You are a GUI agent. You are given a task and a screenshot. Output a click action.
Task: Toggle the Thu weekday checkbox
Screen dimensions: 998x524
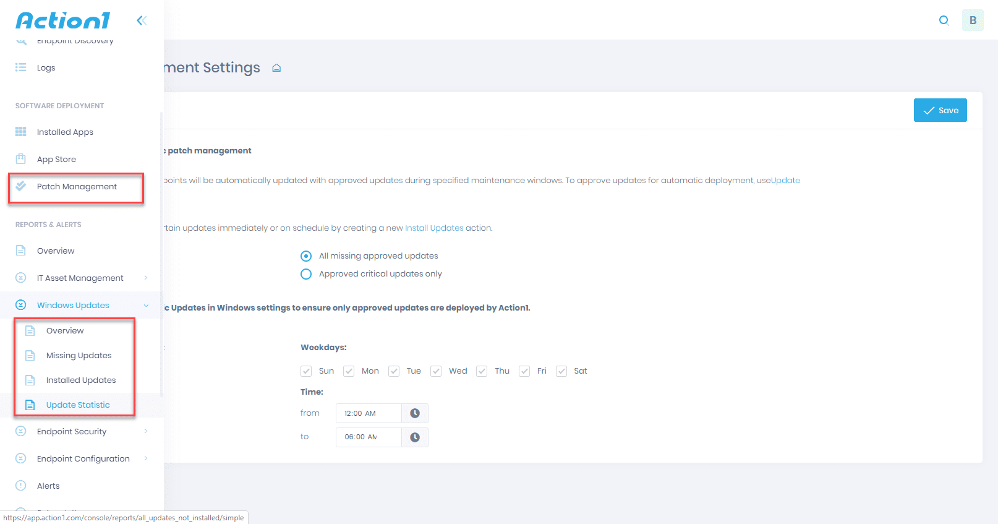tap(482, 371)
